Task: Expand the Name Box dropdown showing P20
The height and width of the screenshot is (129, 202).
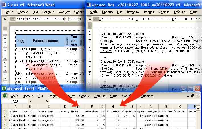Action: [x=30, y=101]
